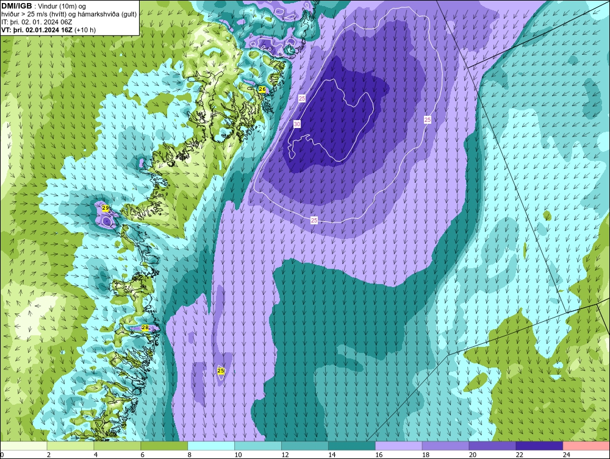Pick the 4–6 m/s legend swatch
The width and height of the screenshot is (610, 459).
117,446
